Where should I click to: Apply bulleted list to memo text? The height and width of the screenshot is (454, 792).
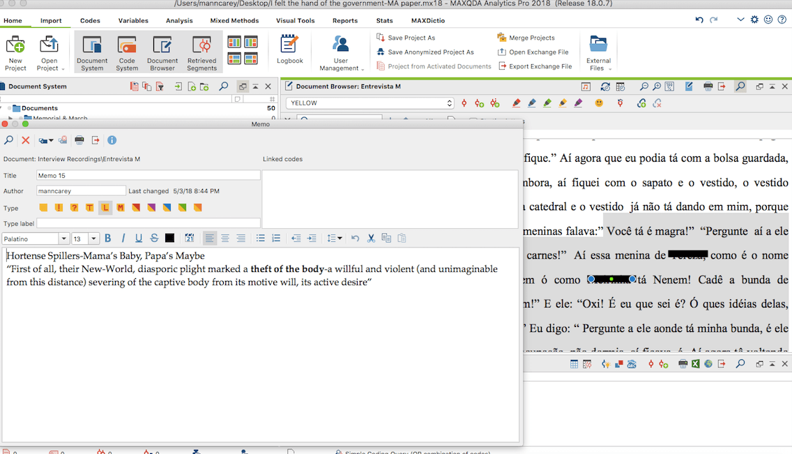(x=260, y=238)
